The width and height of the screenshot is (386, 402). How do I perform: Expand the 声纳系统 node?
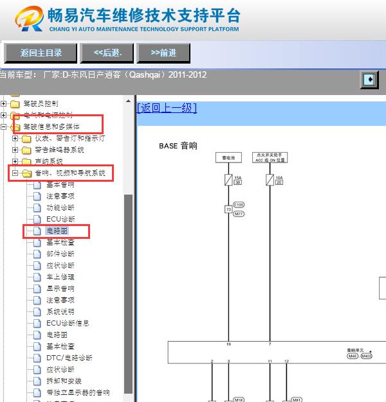click(15, 162)
